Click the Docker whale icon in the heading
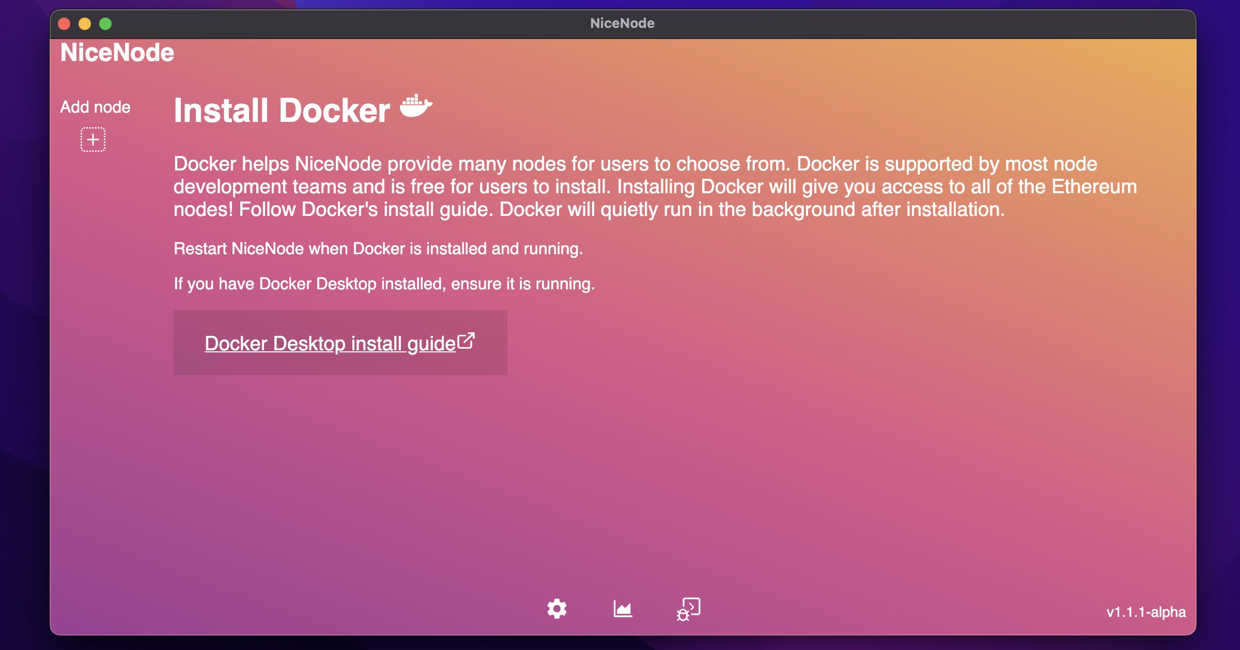 [416, 107]
